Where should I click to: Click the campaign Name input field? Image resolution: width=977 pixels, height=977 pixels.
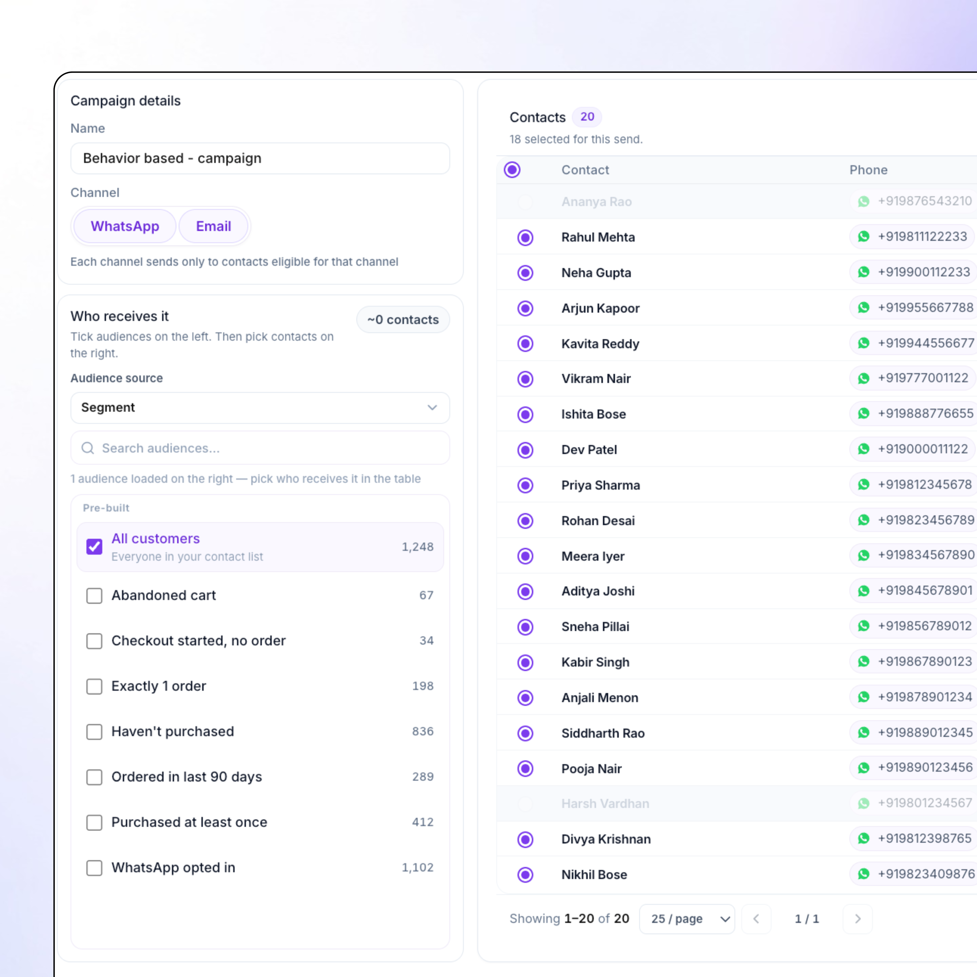pos(260,158)
